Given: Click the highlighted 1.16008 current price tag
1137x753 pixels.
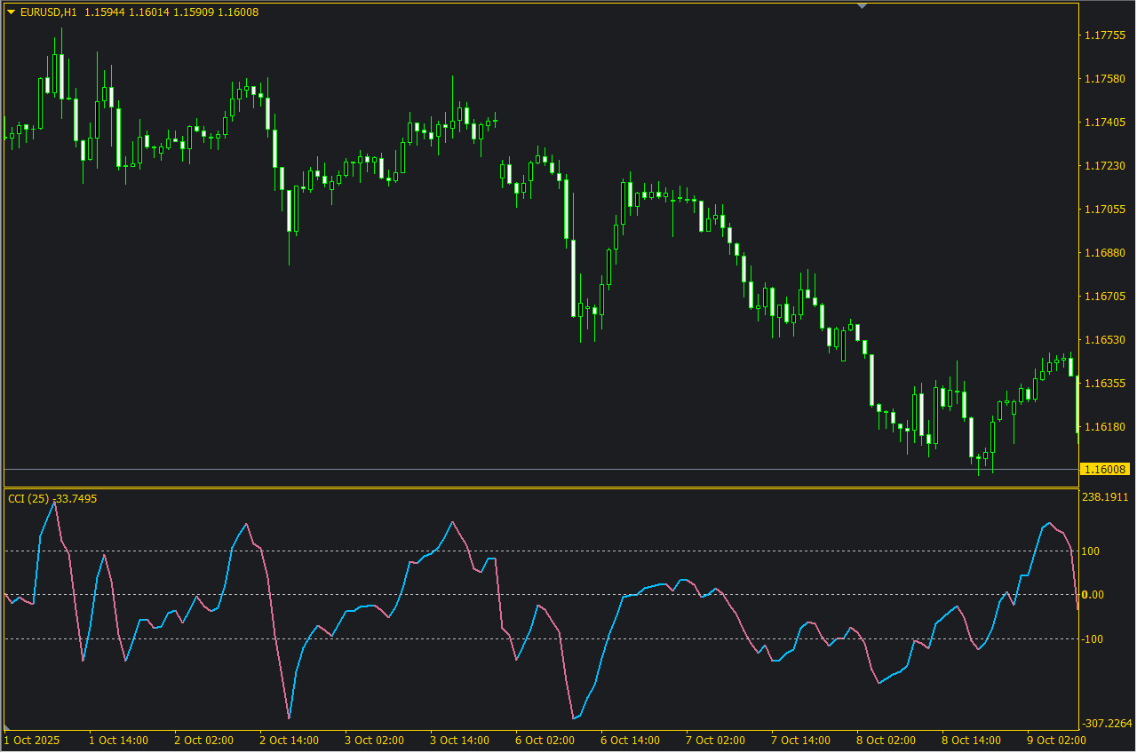Looking at the screenshot, I should [x=1105, y=469].
